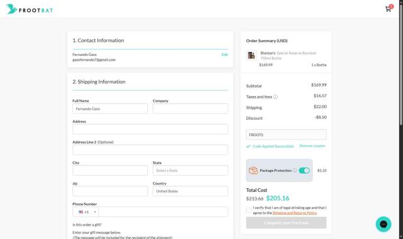Show Package Protection info icon
The height and width of the screenshot is (239, 403).
[295, 171]
